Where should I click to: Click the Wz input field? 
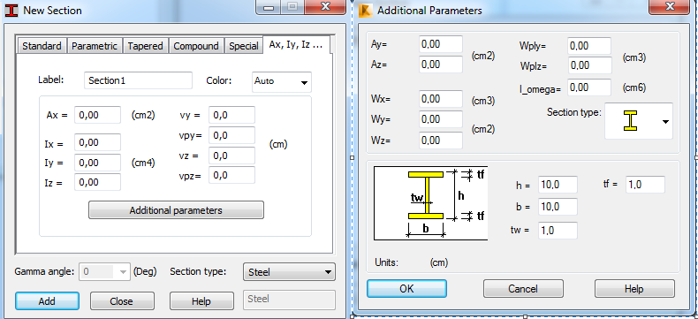(x=441, y=141)
